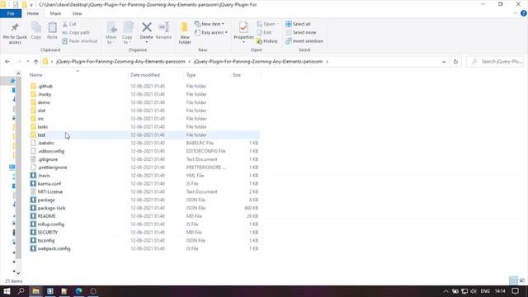
Task: Open the taskbar notification center
Action: (515, 291)
